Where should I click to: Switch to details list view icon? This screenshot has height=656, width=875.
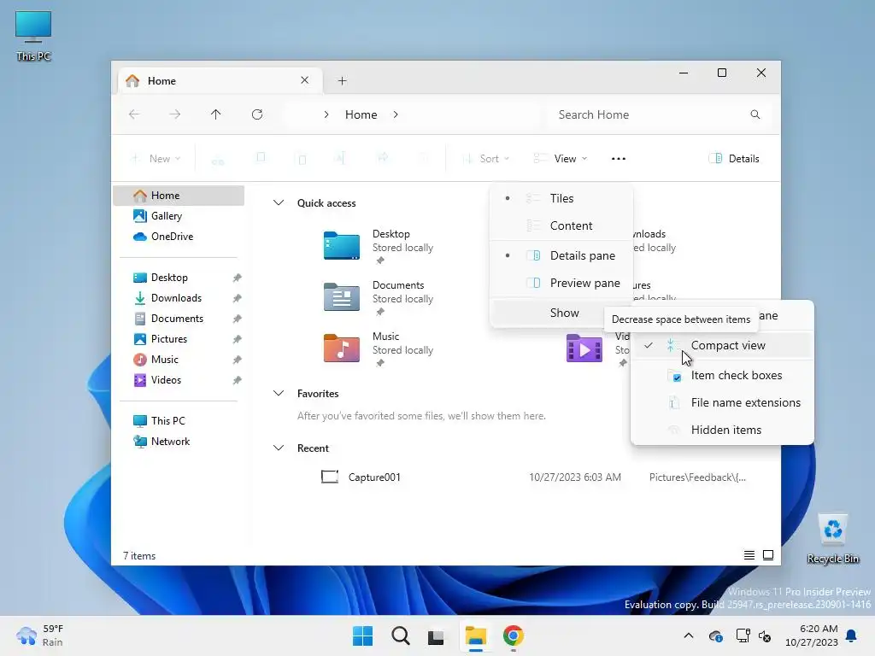[x=749, y=555]
